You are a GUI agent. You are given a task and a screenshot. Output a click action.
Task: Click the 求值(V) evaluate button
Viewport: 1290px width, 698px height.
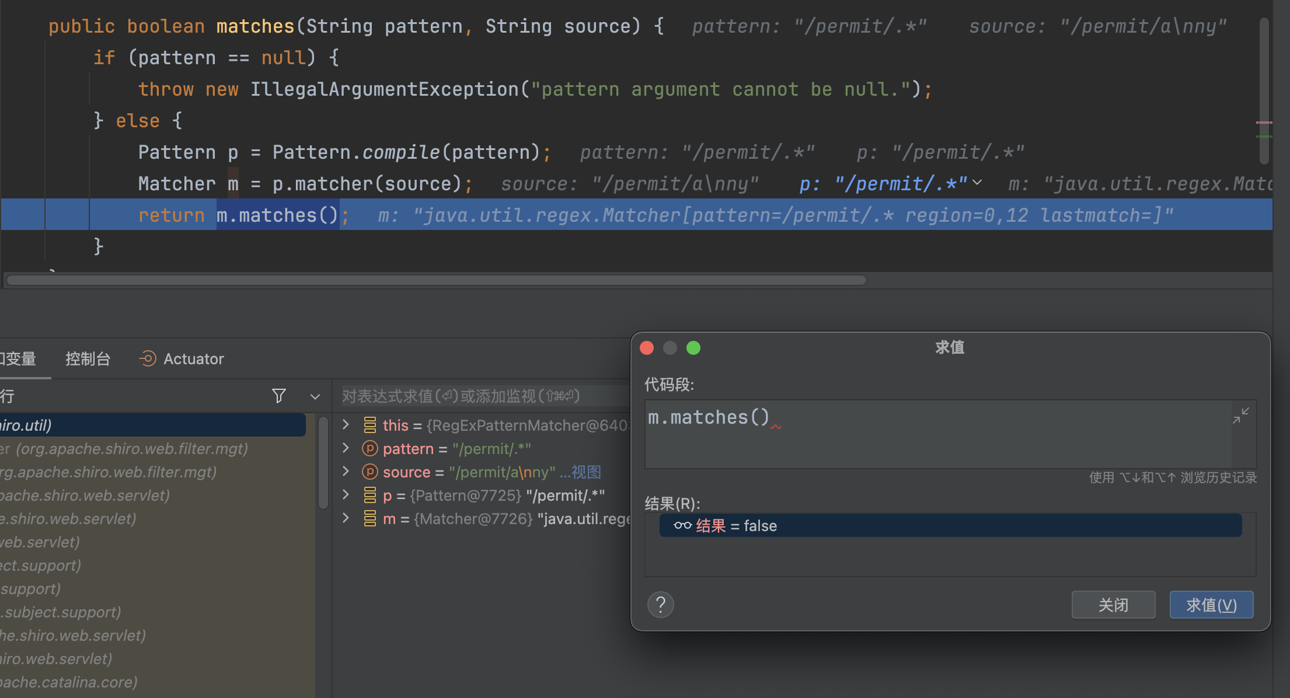pyautogui.click(x=1211, y=605)
